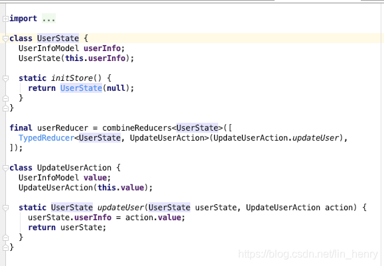Image resolution: width=384 pixels, height=266 pixels.
Task: Expand the folded import block
Action: tap(5, 19)
